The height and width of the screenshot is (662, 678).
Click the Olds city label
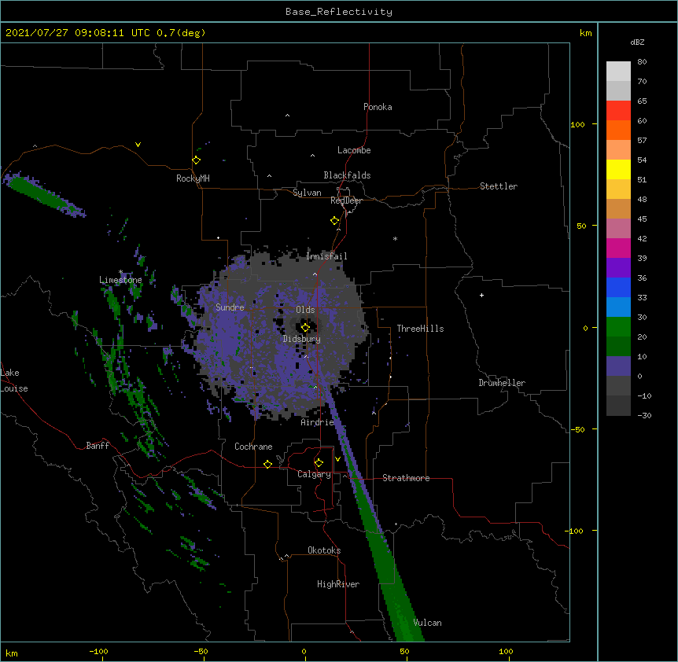pos(305,310)
